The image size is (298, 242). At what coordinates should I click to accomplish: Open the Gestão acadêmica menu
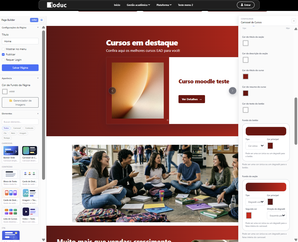click(137, 5)
